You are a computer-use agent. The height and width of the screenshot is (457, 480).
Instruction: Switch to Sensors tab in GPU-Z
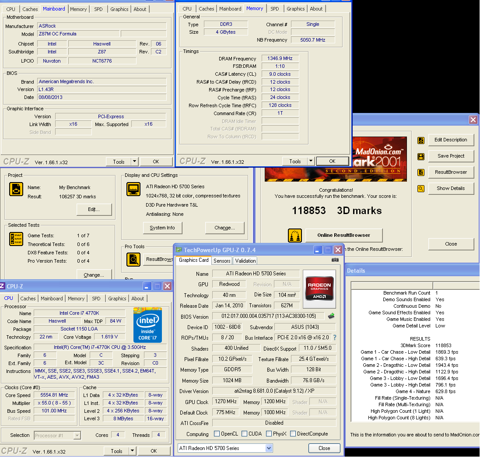222,260
